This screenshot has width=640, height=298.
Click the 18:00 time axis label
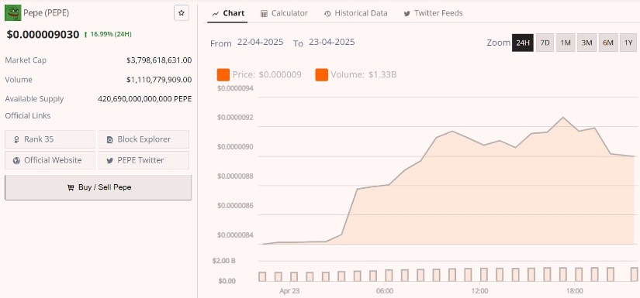pyautogui.click(x=574, y=292)
